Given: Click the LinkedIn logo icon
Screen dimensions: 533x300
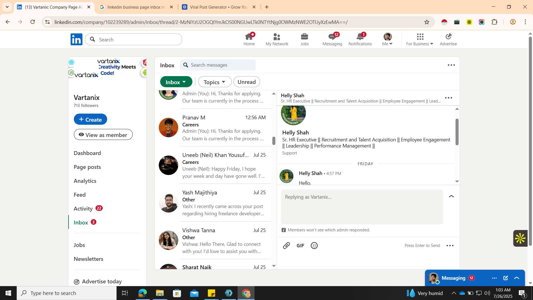Looking at the screenshot, I should [76, 39].
